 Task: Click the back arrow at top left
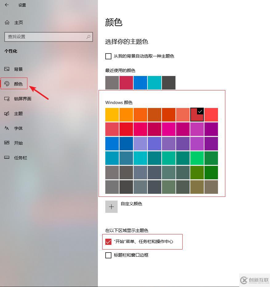point(7,5)
